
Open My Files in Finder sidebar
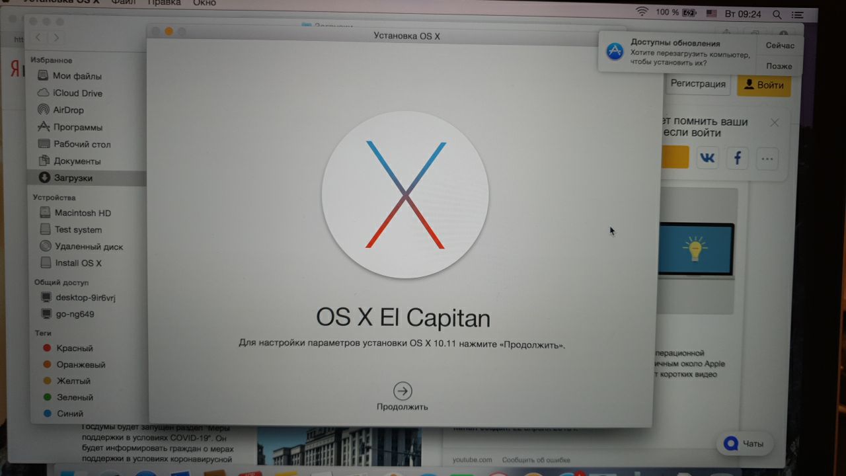pyautogui.click(x=69, y=76)
